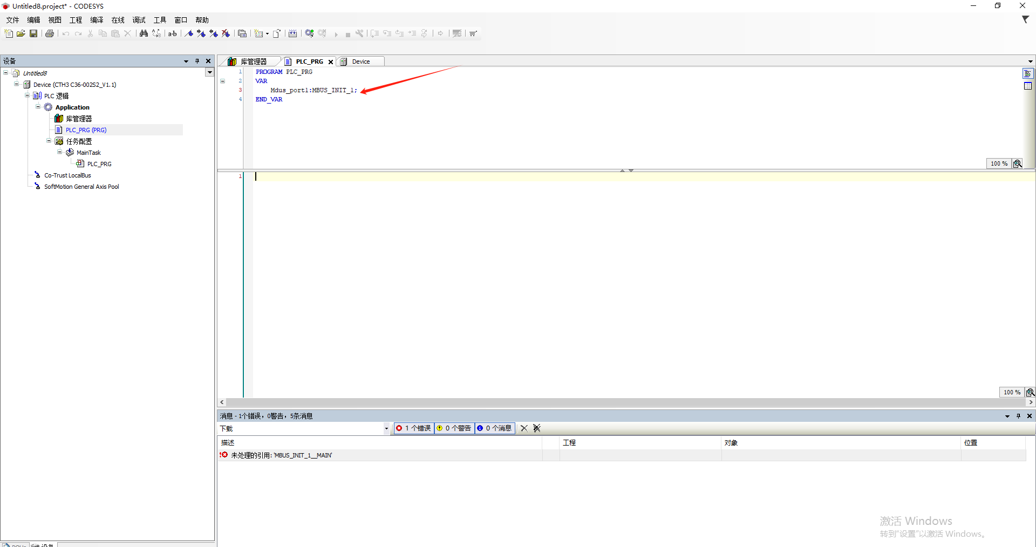Click implementation editor zoom magnifier icon

[1031, 392]
